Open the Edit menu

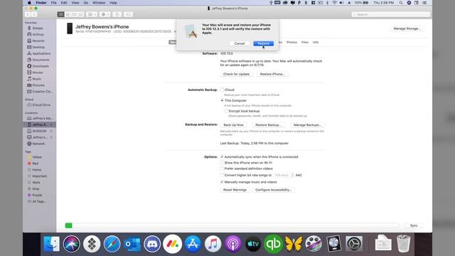64,3
